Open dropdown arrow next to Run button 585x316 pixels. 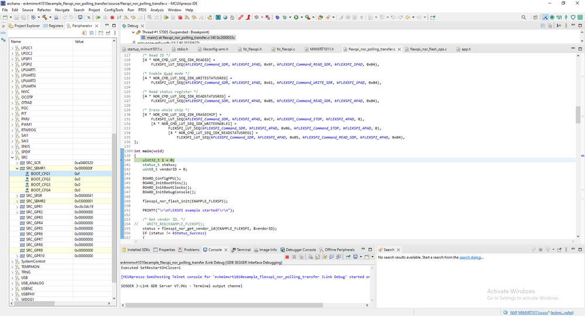tap(301, 18)
